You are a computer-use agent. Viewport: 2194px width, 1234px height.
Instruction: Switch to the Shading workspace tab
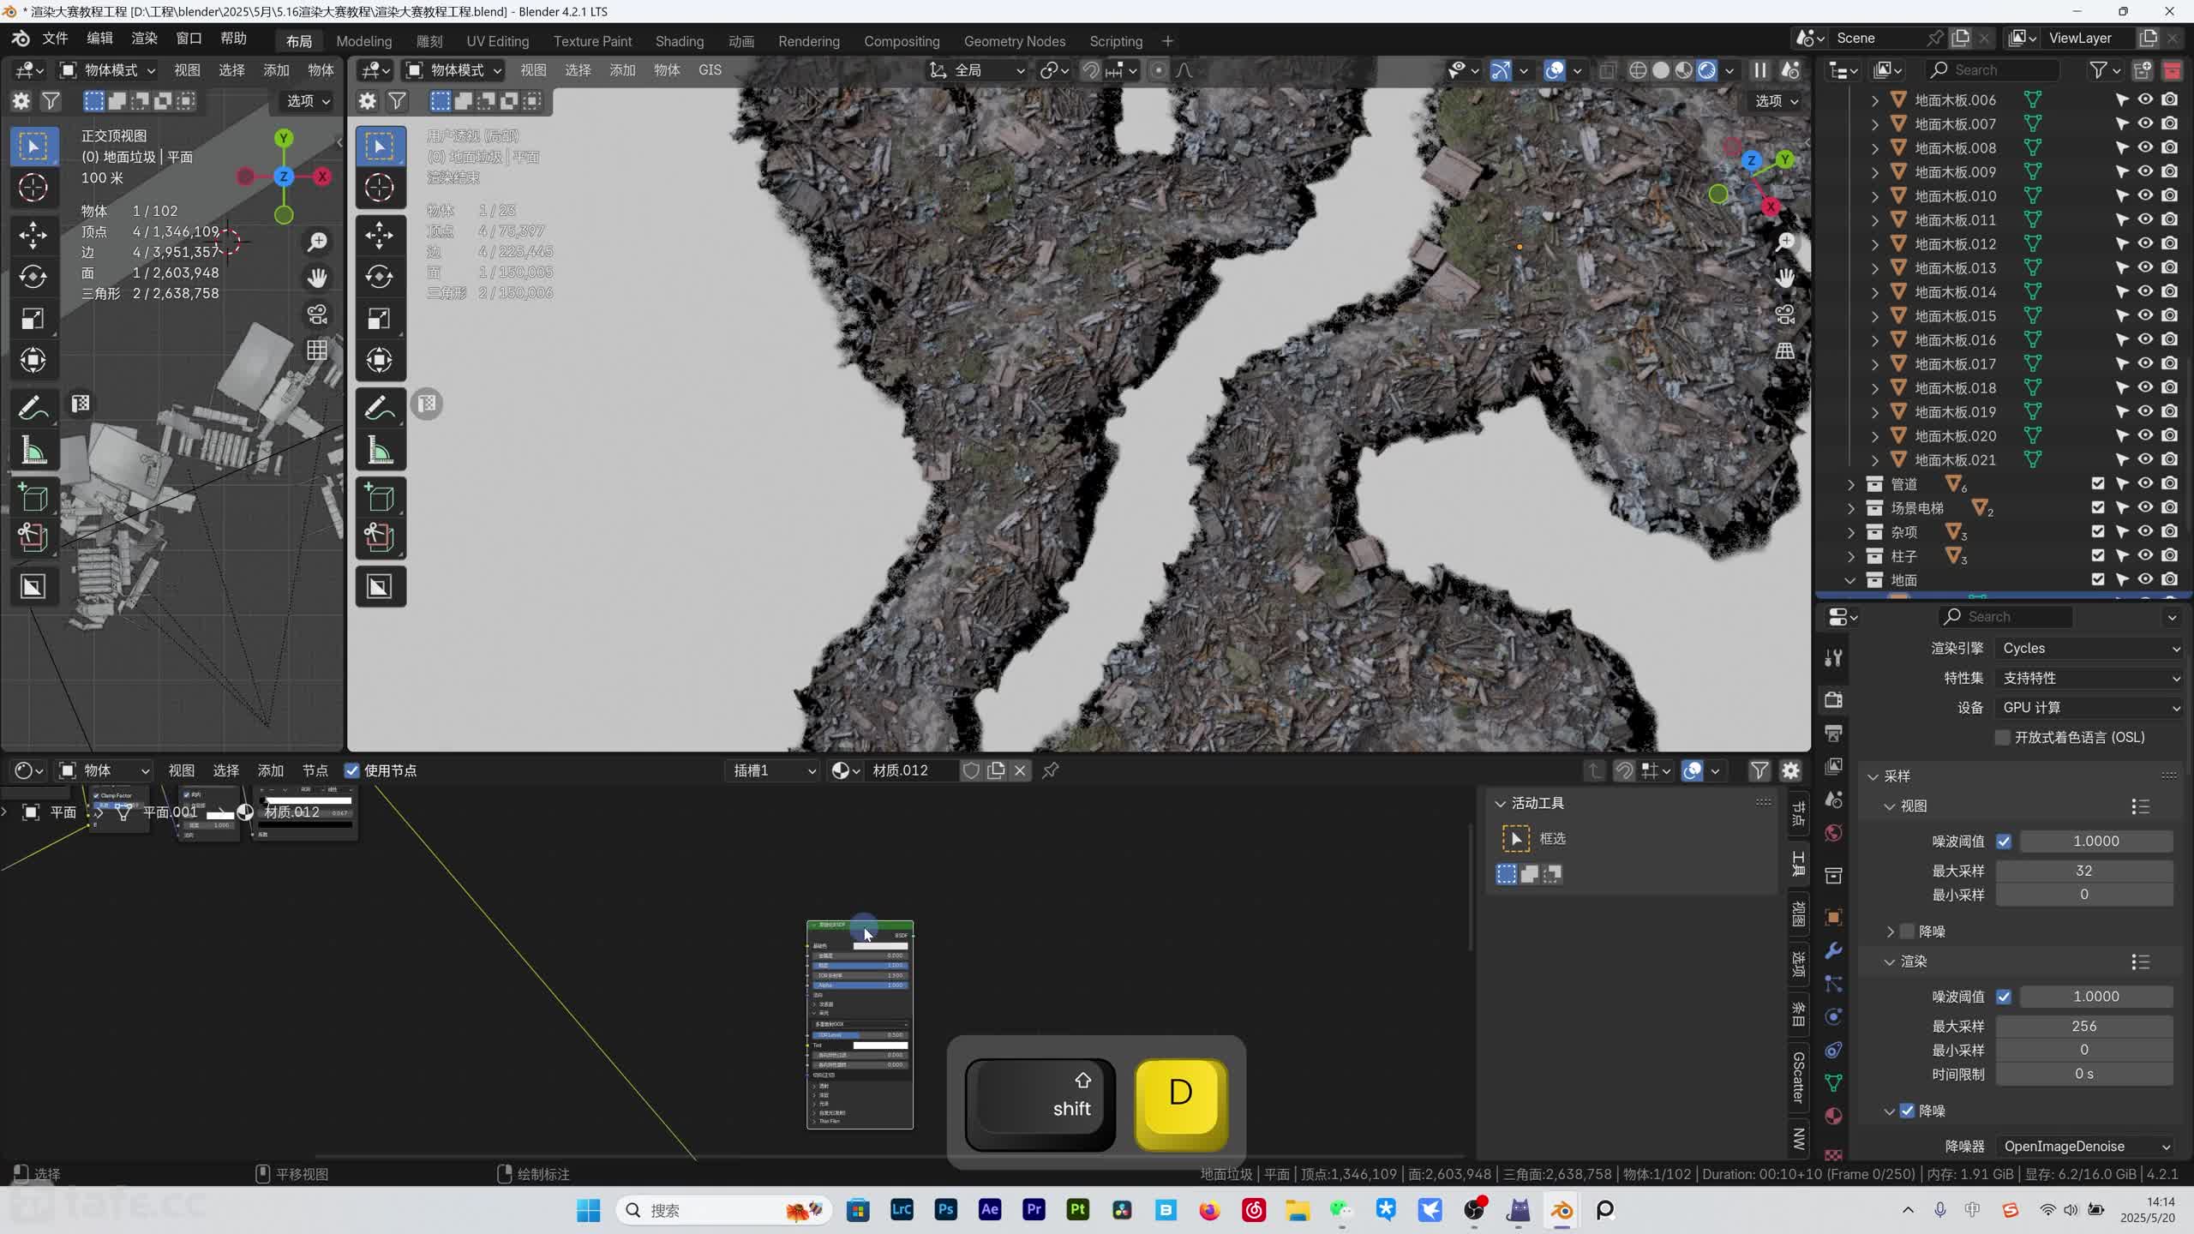pos(679,41)
